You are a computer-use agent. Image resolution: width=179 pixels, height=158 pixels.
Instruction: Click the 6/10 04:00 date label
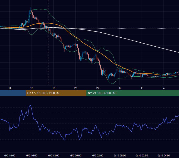coord(164,155)
